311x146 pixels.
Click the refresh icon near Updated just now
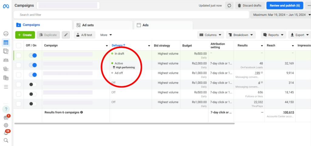pos(229,5)
